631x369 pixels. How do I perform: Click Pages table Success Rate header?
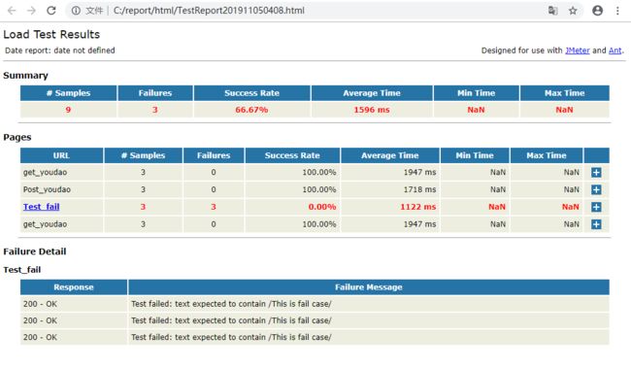tap(292, 155)
